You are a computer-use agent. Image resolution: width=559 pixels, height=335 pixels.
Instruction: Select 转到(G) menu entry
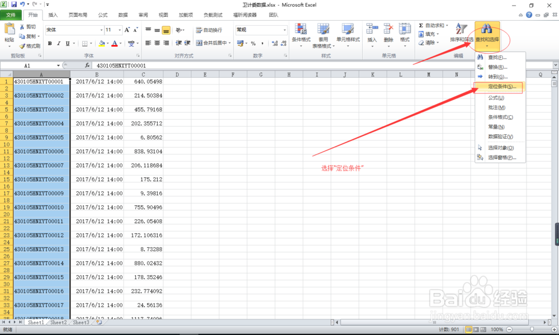click(500, 77)
